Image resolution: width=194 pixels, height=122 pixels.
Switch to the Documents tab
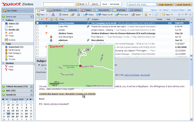[102, 10]
